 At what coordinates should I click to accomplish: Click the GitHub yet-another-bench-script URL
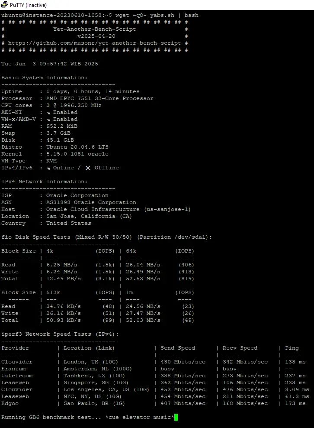(x=94, y=43)
